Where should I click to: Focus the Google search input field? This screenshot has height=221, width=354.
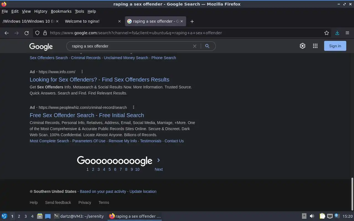[x=130, y=46]
